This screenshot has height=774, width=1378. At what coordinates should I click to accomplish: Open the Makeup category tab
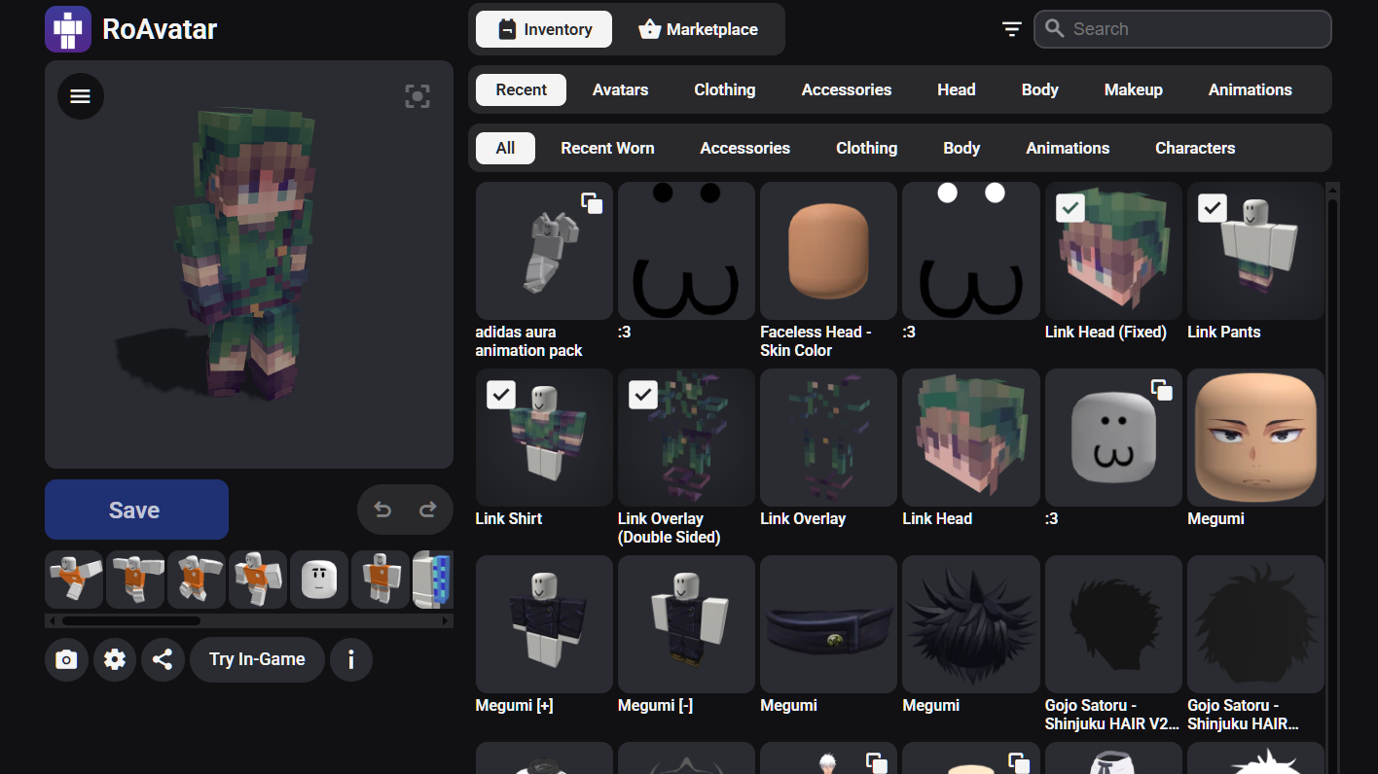1133,89
